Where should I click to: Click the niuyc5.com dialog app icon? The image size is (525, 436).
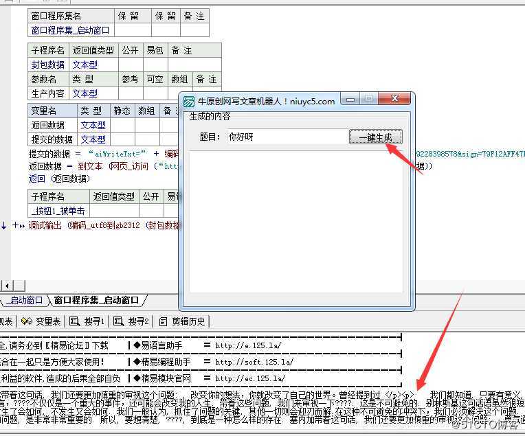click(189, 102)
